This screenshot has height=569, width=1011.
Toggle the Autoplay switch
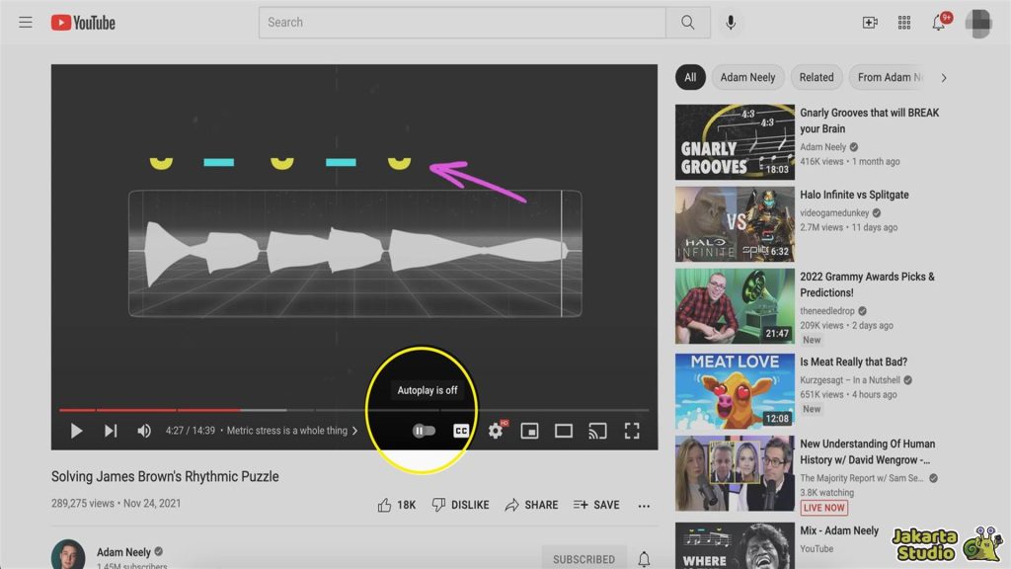(425, 431)
